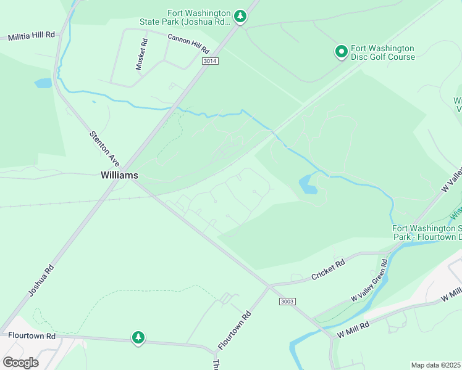Click the Militia Hill Rd label
The image size is (462, 370).
(31, 36)
